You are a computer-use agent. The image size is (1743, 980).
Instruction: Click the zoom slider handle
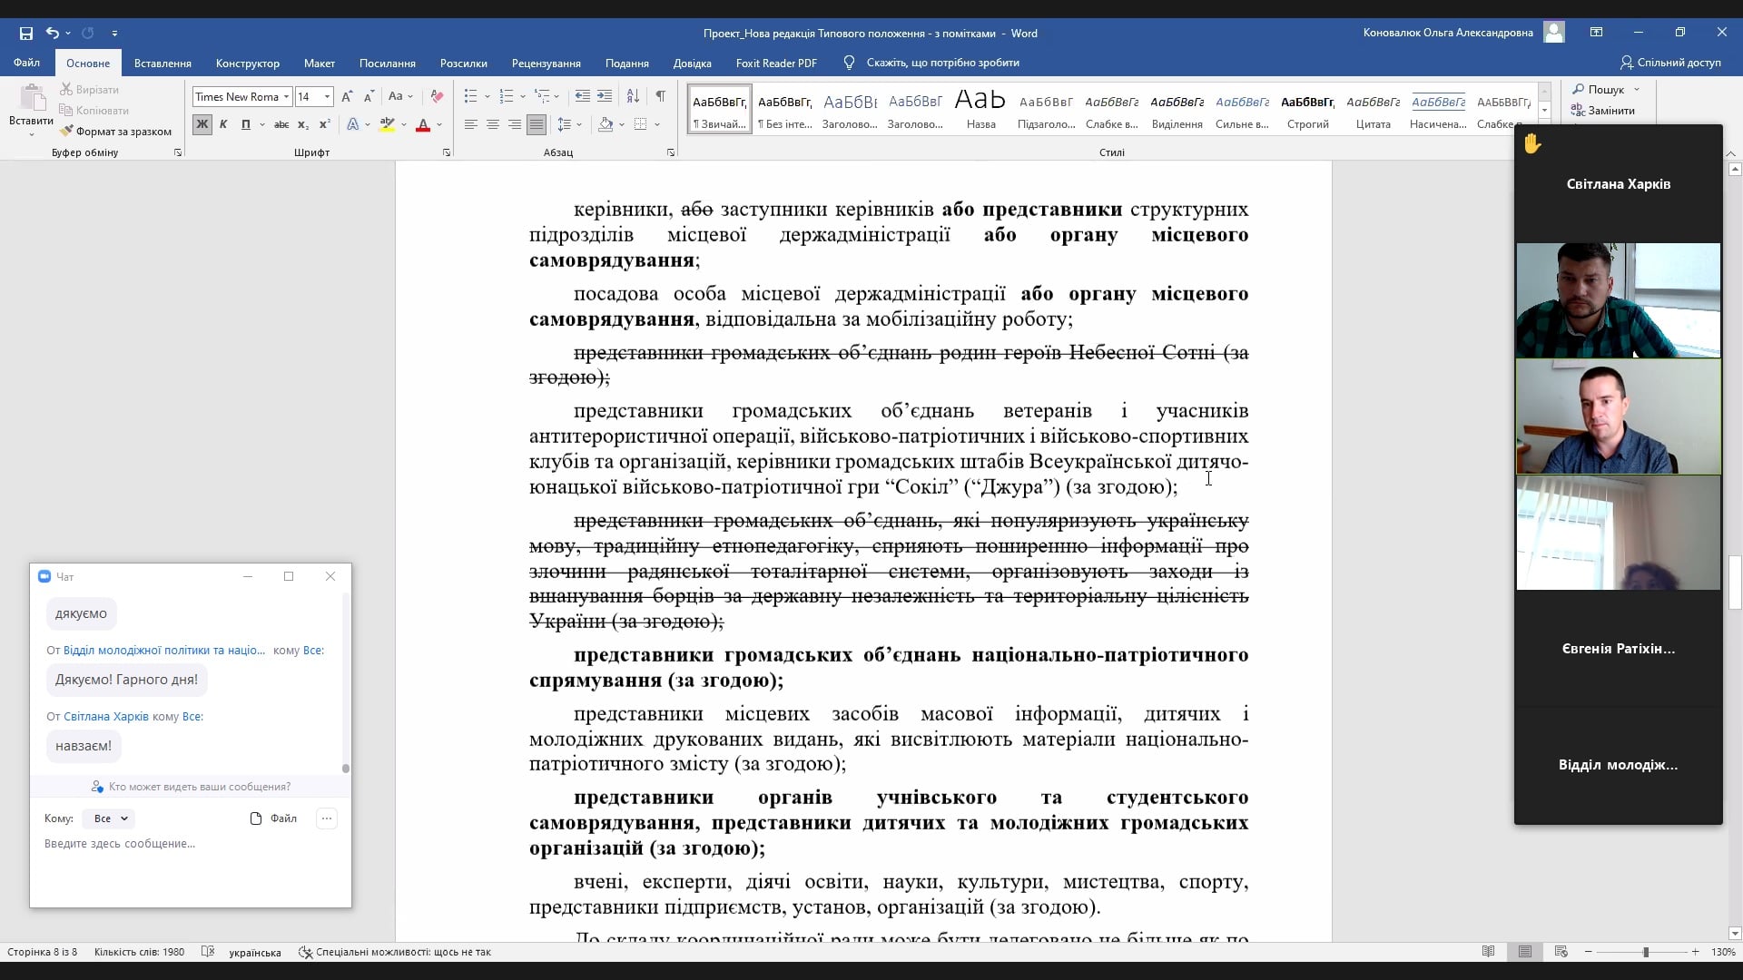(1646, 952)
